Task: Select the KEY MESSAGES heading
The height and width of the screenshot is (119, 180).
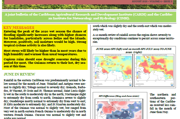Action: [19, 28]
